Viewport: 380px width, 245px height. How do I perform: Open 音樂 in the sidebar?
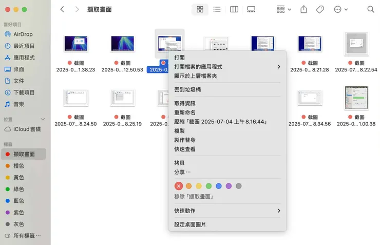pos(23,104)
